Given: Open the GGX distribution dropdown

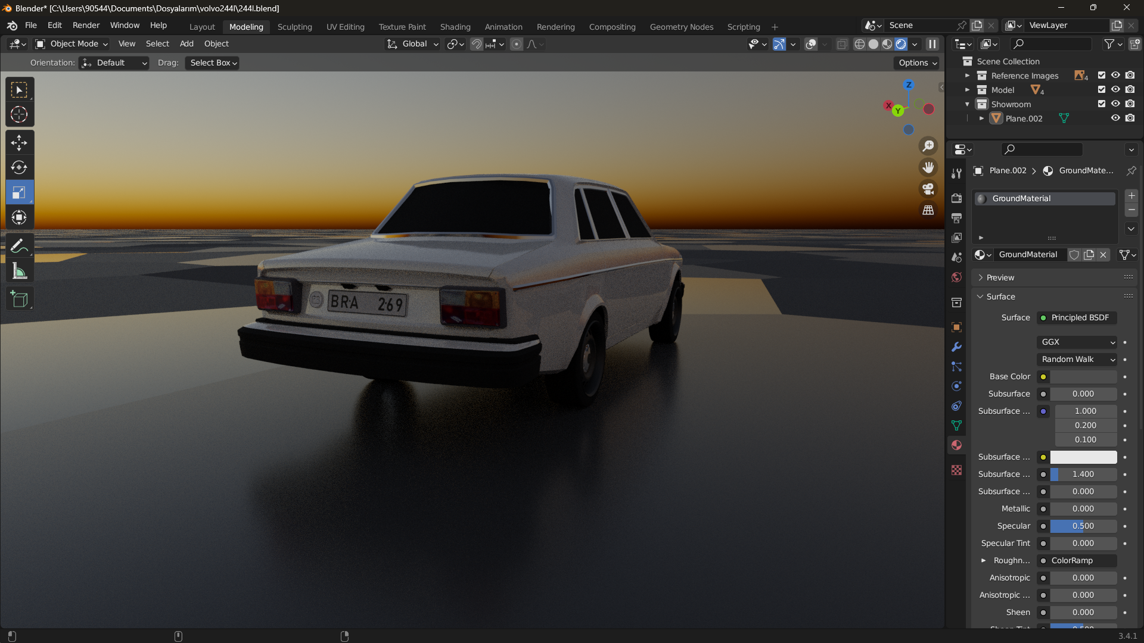Looking at the screenshot, I should (x=1077, y=342).
